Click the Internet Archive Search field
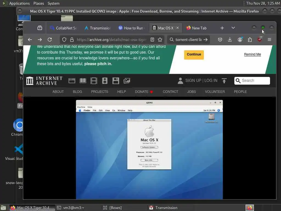Screen dimensions: 281x211 (x=252, y=81)
